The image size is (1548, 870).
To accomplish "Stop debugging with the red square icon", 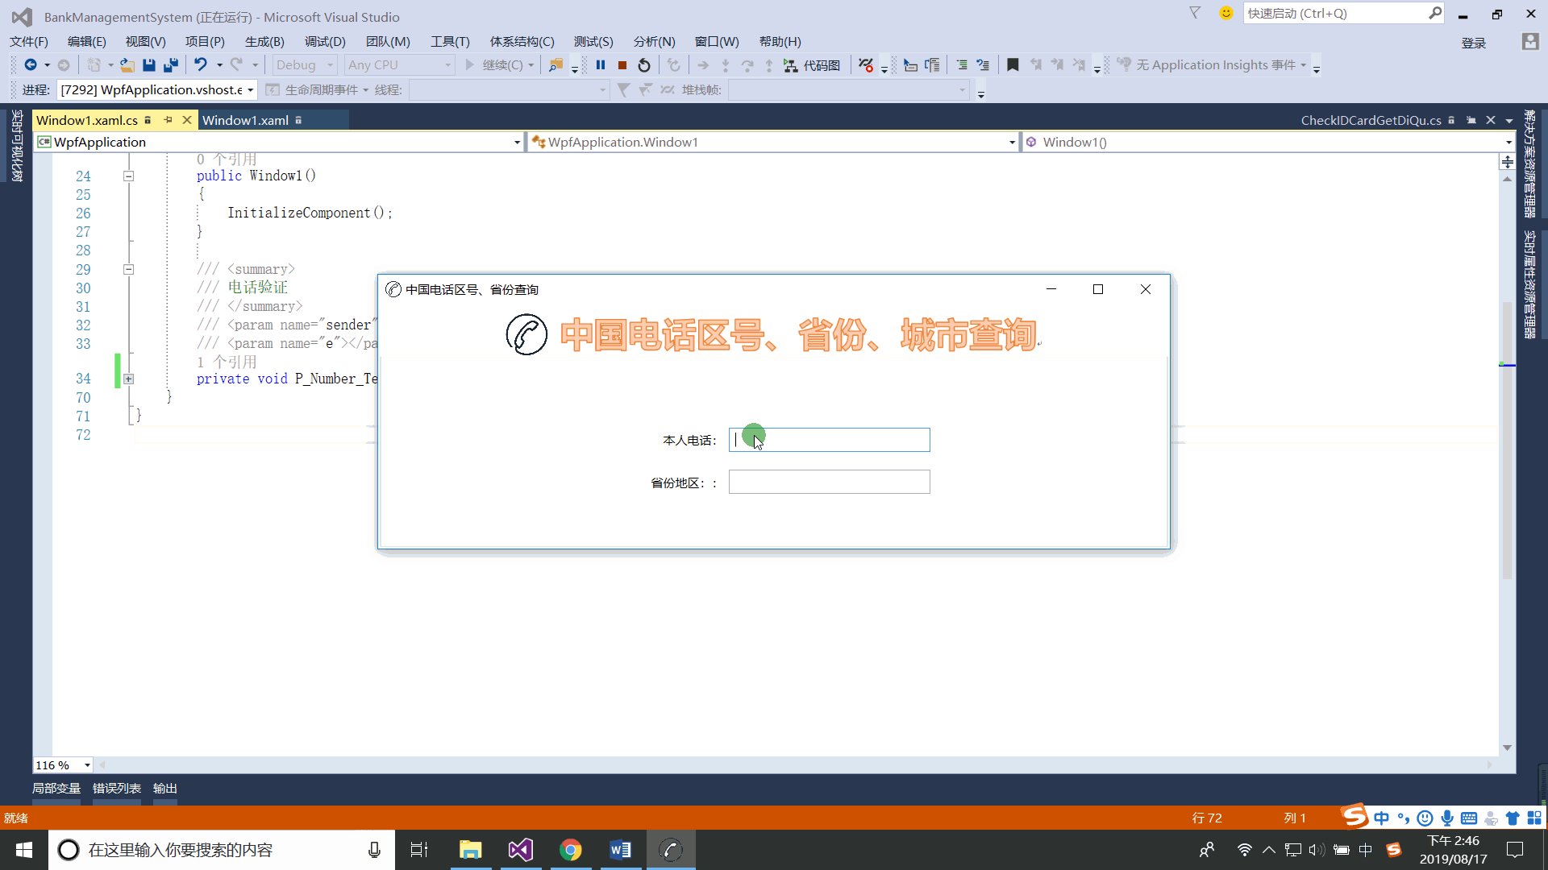I will pos(622,65).
